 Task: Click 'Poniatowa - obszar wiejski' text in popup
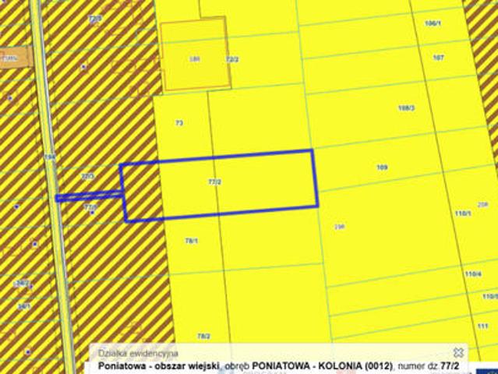pos(158,366)
